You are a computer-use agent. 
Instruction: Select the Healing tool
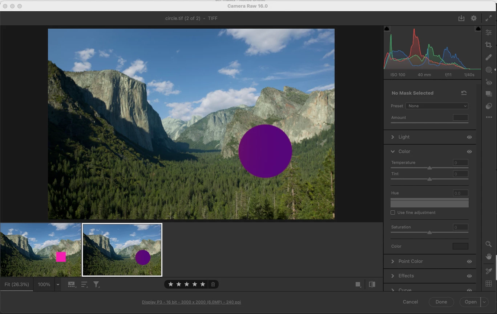coord(489,57)
